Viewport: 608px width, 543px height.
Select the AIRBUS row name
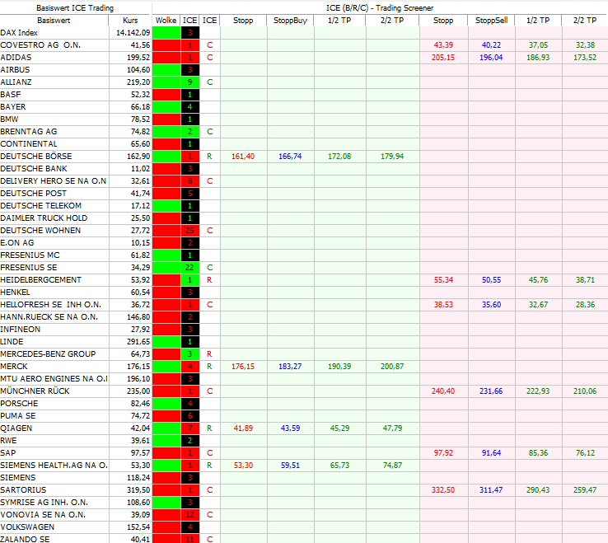pyautogui.click(x=15, y=70)
